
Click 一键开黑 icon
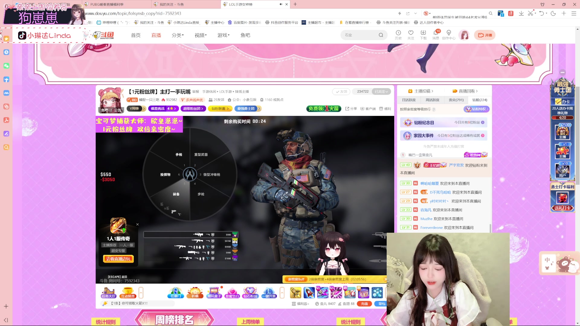click(269, 292)
